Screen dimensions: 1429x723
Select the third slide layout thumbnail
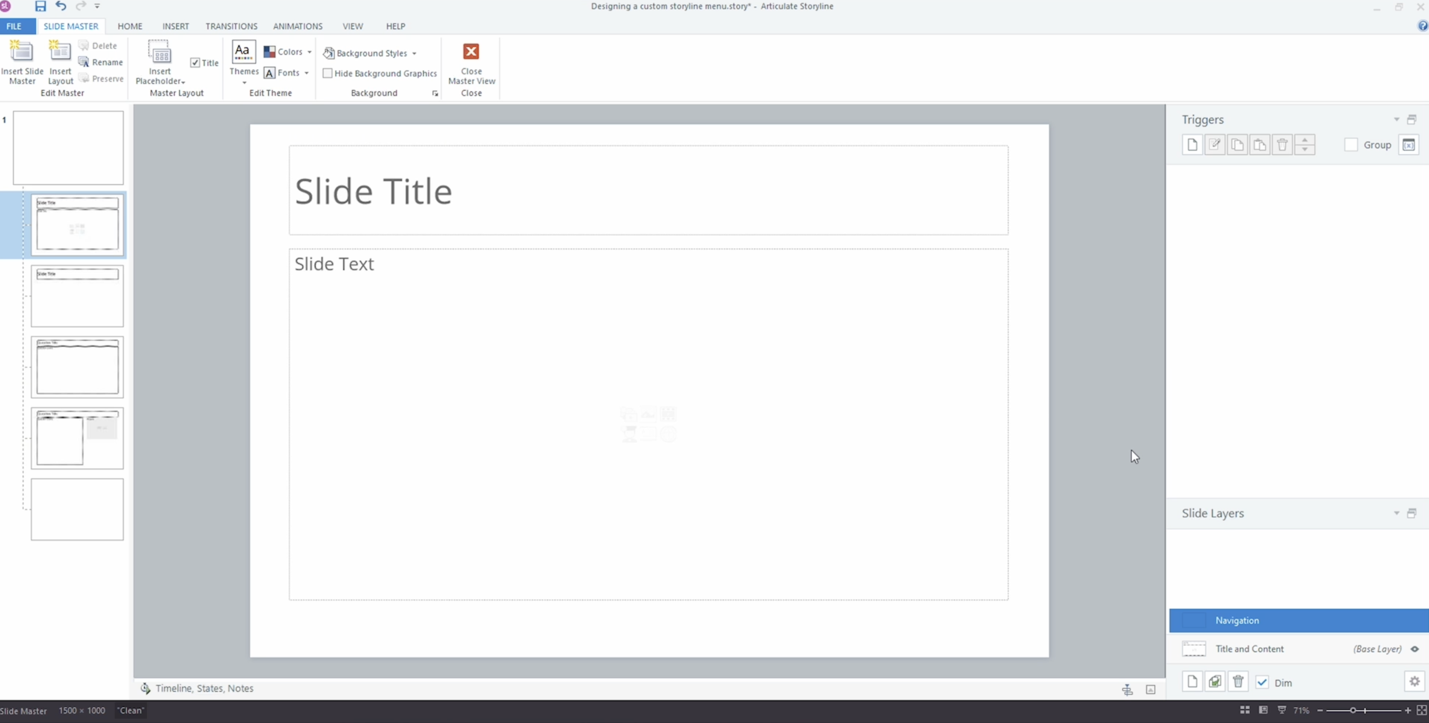(77, 366)
